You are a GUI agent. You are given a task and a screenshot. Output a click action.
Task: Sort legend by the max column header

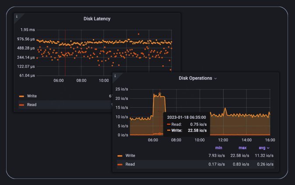click(243, 148)
